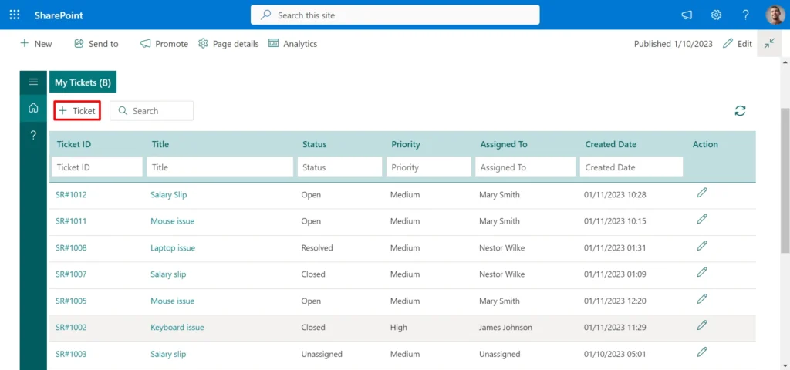
Task: Open the SharePoint app launcher waffle
Action: (x=15, y=15)
